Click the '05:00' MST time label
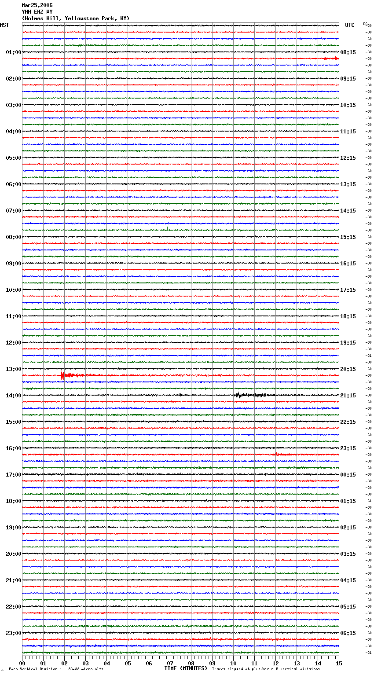This screenshot has width=374, height=675. [x=14, y=158]
